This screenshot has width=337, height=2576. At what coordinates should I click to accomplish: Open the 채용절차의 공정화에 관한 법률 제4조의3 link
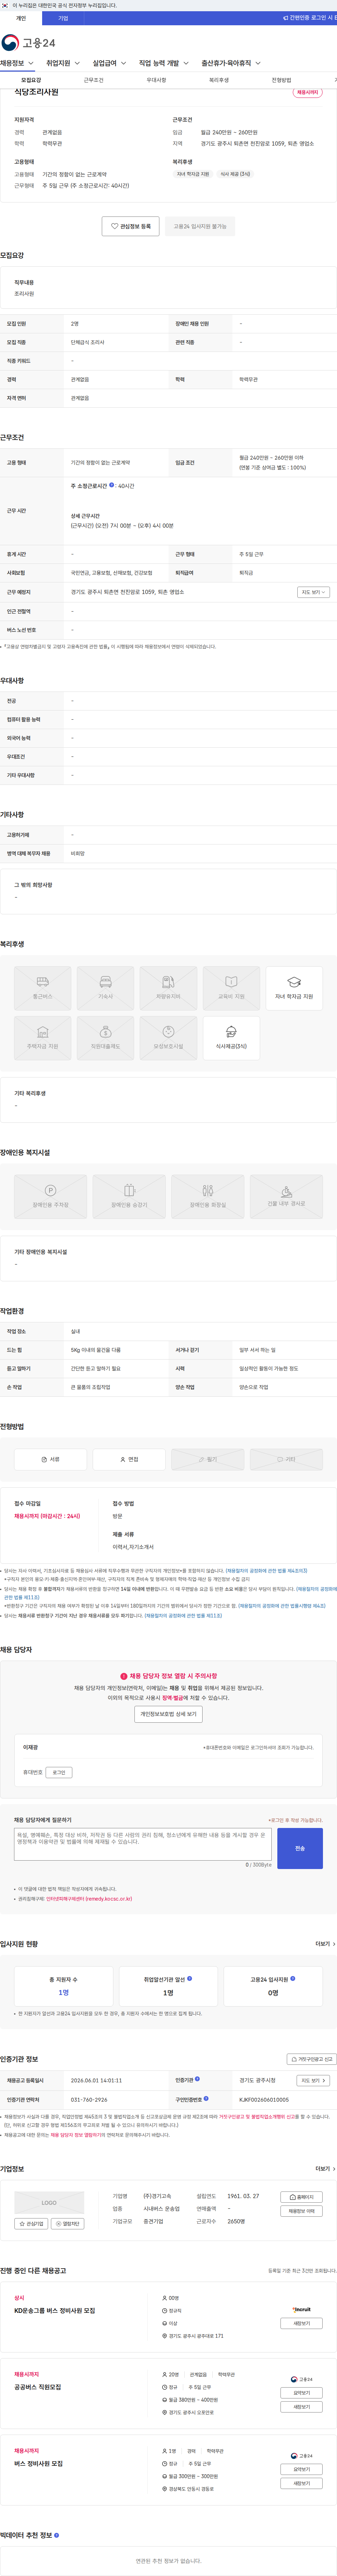pos(266,1571)
